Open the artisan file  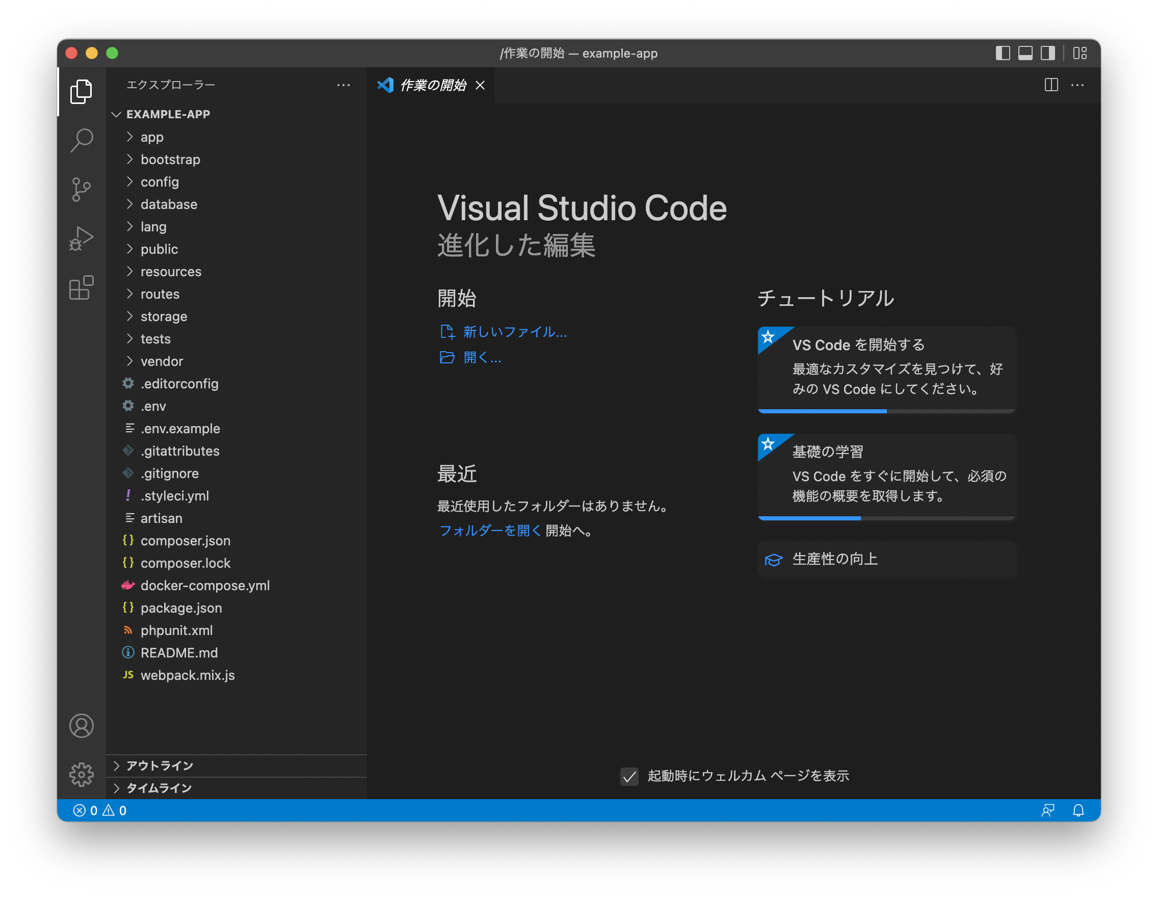(x=236, y=518)
